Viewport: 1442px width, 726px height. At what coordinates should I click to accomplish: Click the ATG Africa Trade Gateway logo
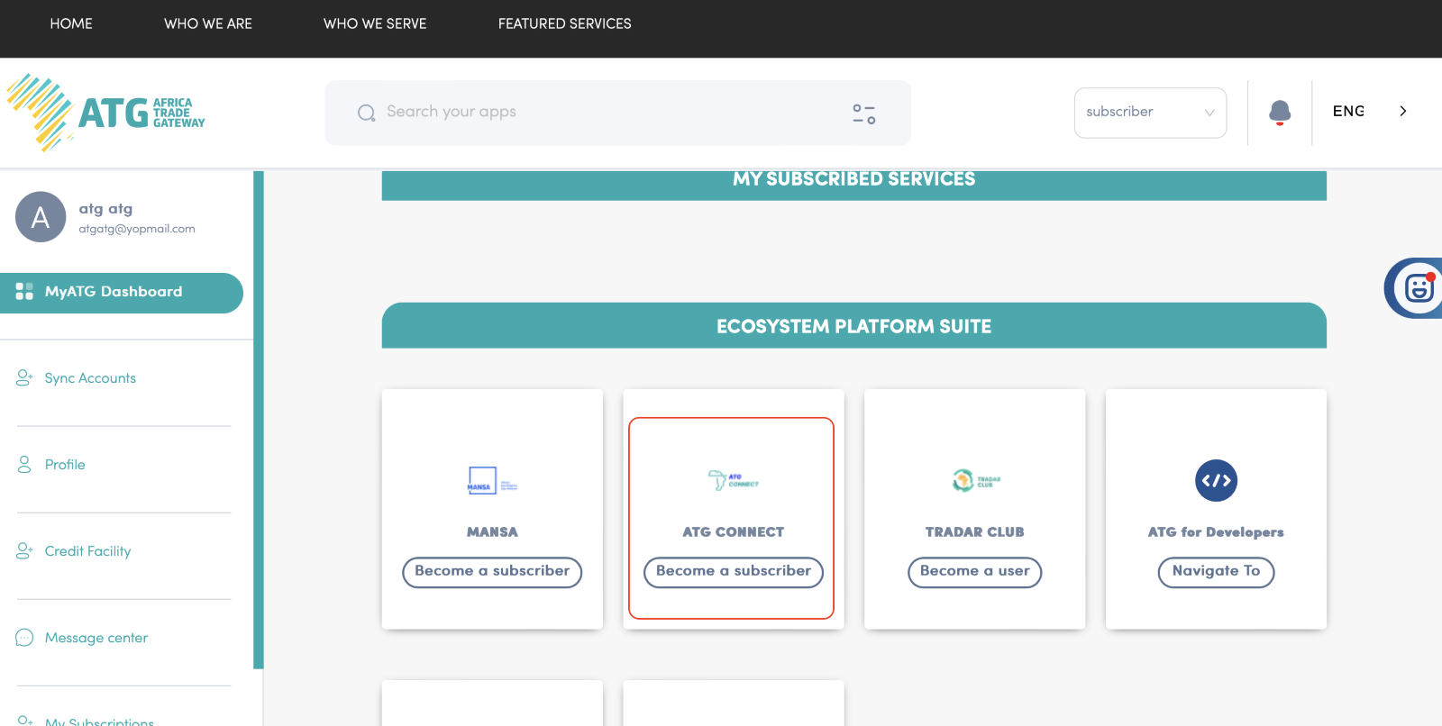[106, 113]
